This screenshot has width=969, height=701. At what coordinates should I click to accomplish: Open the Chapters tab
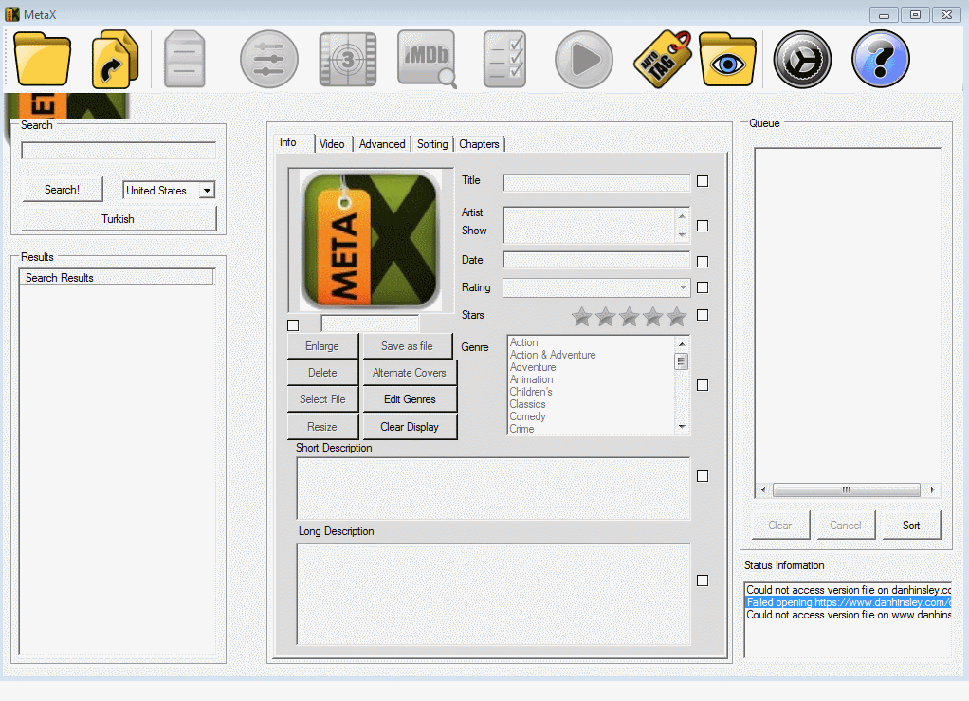[x=479, y=144]
